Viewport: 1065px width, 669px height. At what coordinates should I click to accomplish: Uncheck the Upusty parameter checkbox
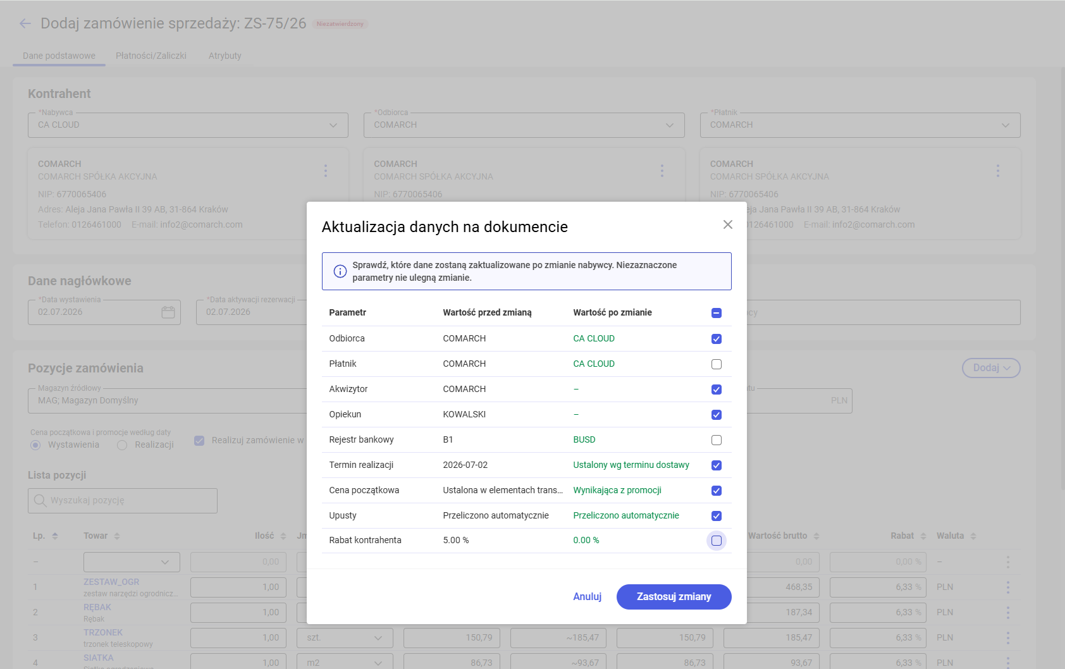click(717, 516)
